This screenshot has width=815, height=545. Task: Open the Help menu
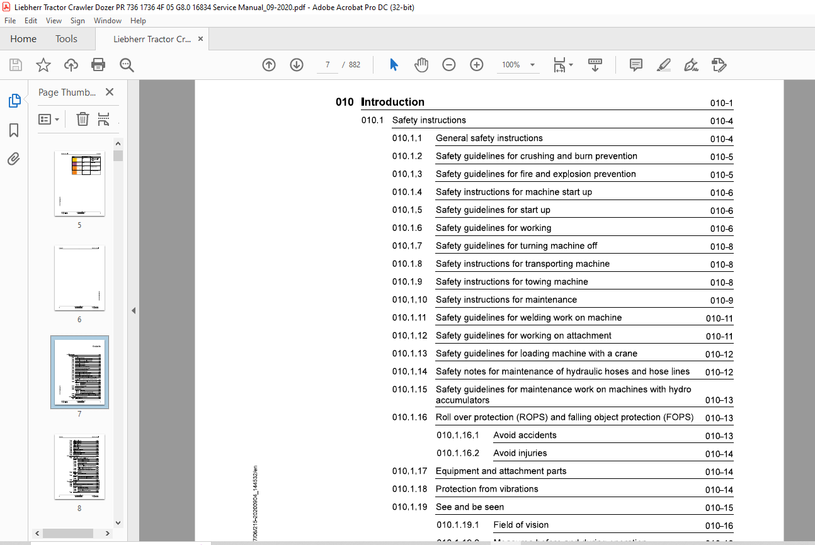pyautogui.click(x=138, y=21)
